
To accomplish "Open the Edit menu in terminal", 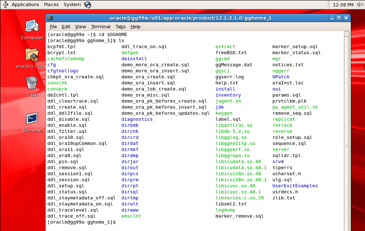I will 66,27.
